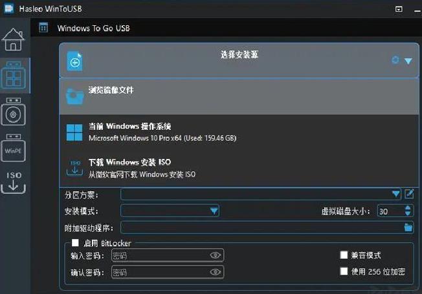This screenshot has height=294, width=422.
Task: Click the refresh icon beside source dropdown
Action: 395,59
